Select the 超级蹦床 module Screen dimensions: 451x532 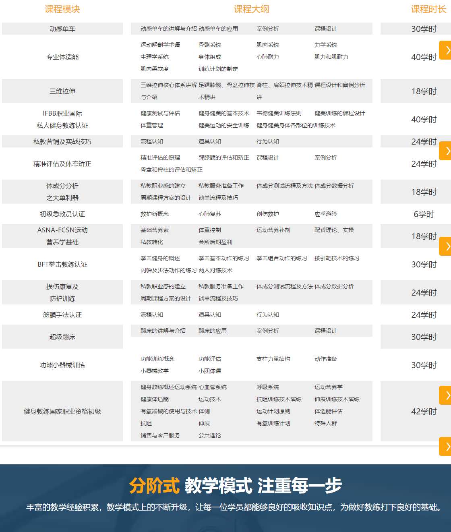tap(62, 337)
